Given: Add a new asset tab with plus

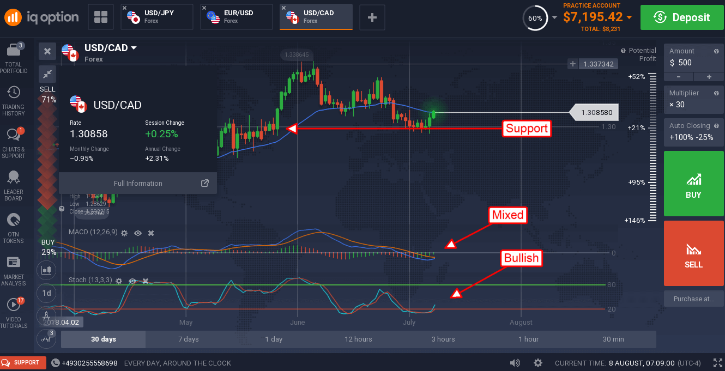Looking at the screenshot, I should (x=372, y=17).
